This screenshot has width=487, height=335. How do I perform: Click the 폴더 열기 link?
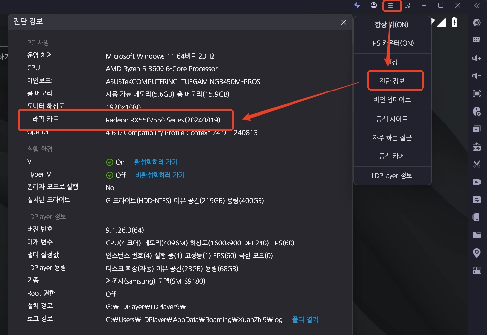tap(305, 319)
